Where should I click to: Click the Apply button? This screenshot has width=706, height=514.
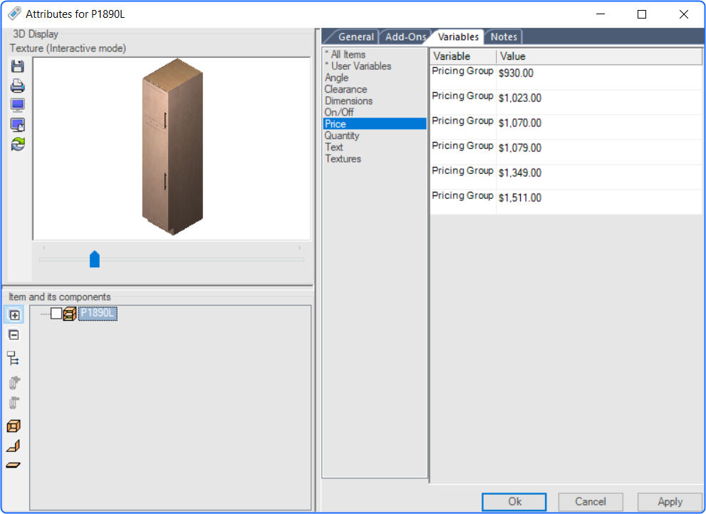click(670, 502)
